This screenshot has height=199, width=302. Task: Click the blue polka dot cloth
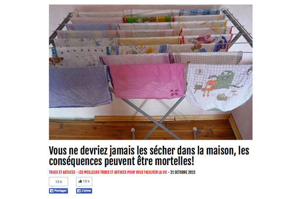[x=81, y=51]
